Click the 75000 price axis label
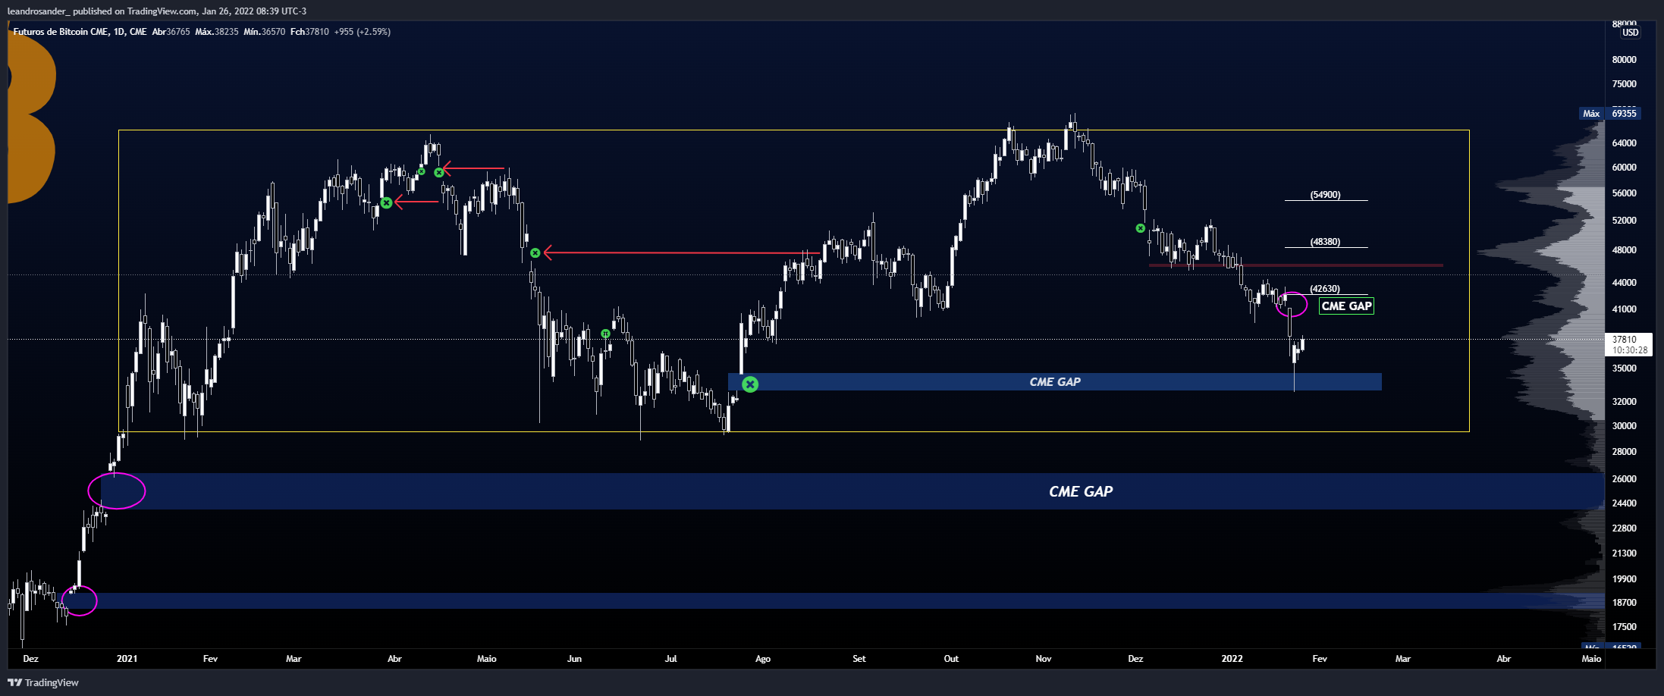Screen dimensions: 1664x696 pyautogui.click(x=1624, y=84)
